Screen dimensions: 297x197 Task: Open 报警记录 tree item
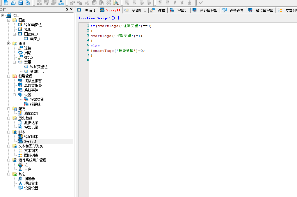31,127
